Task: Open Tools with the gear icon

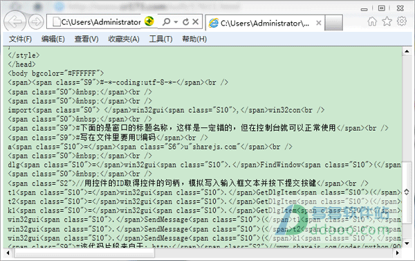Action: pyautogui.click(x=402, y=21)
